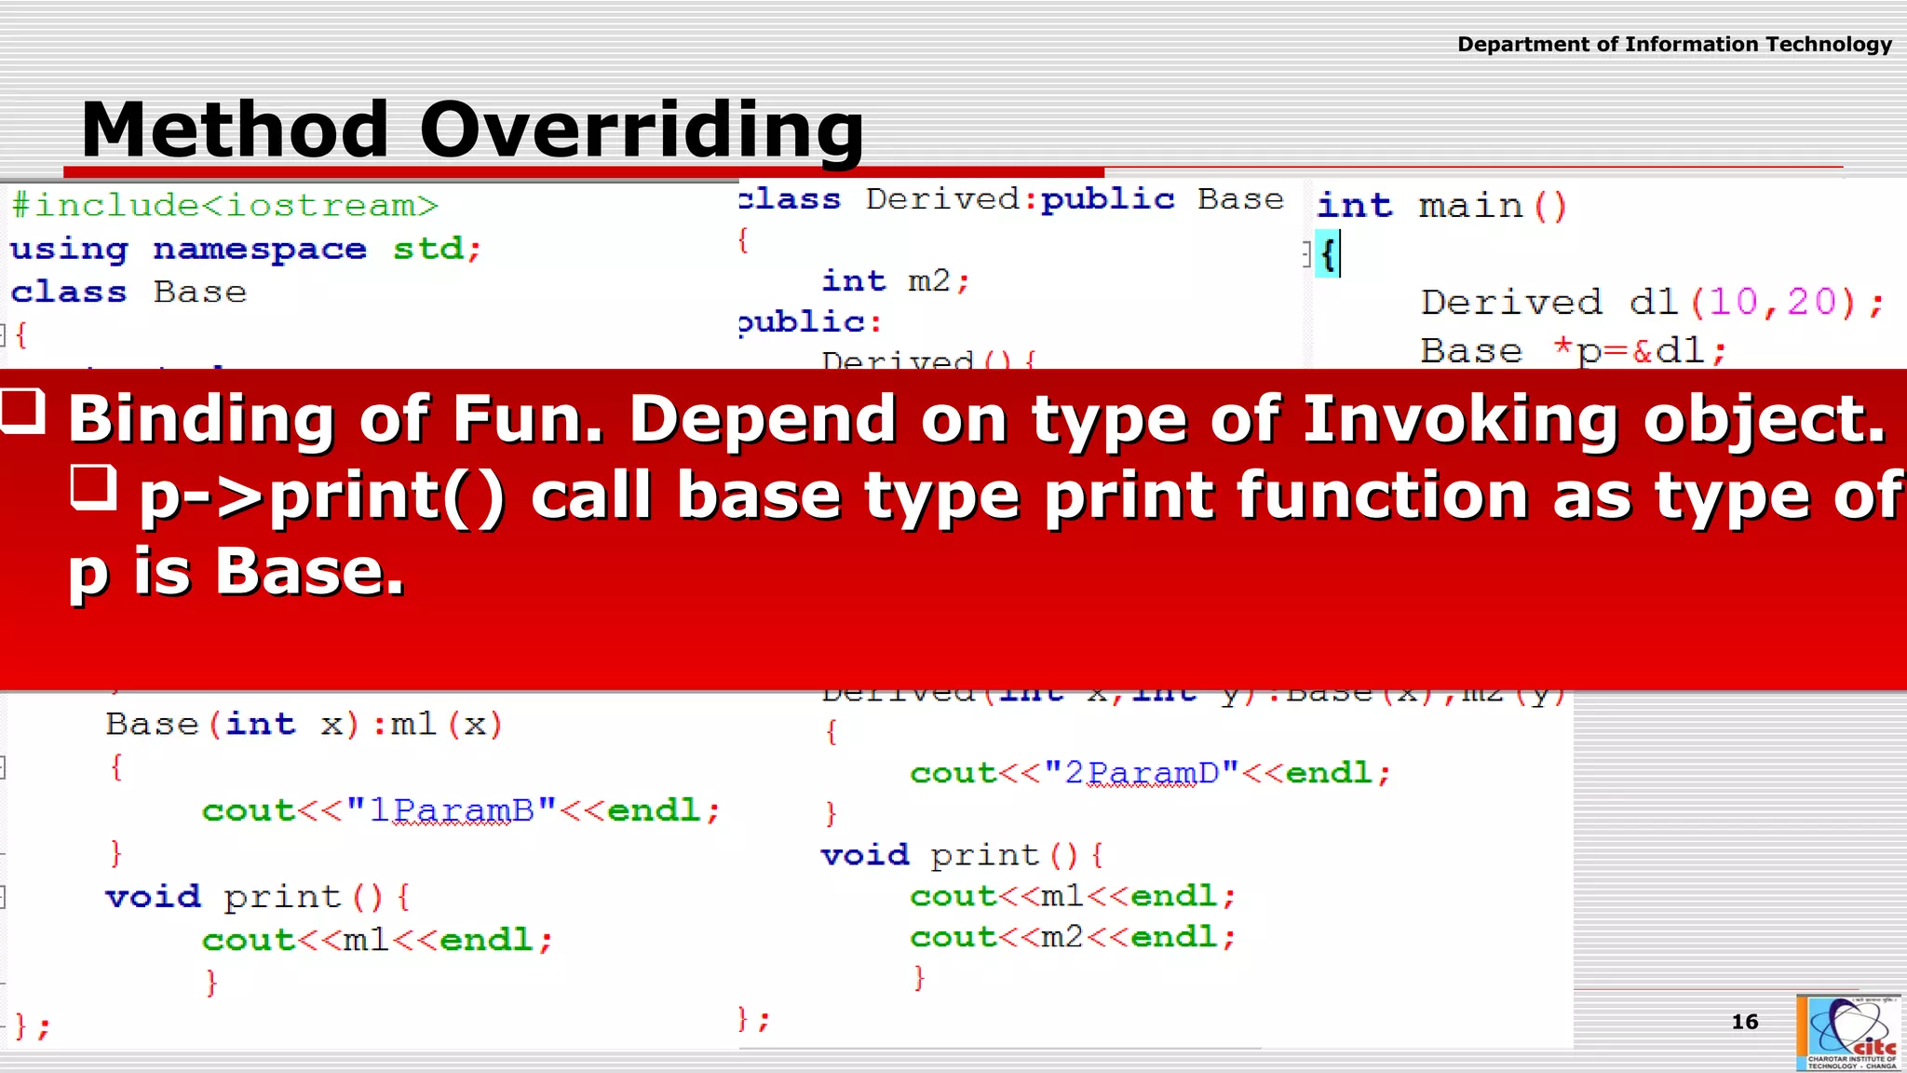Screen dimensions: 1907x1073
Task: Click 'cout<<m1<<endl;' in Base print
Action: point(378,940)
